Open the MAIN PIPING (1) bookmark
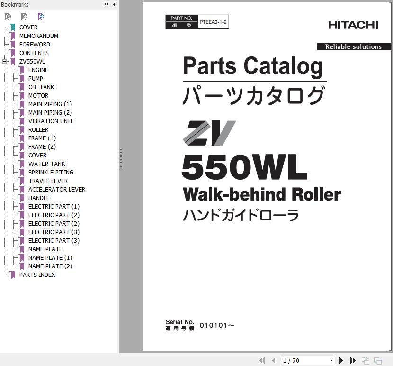The height and width of the screenshot is (366, 393). (x=50, y=104)
